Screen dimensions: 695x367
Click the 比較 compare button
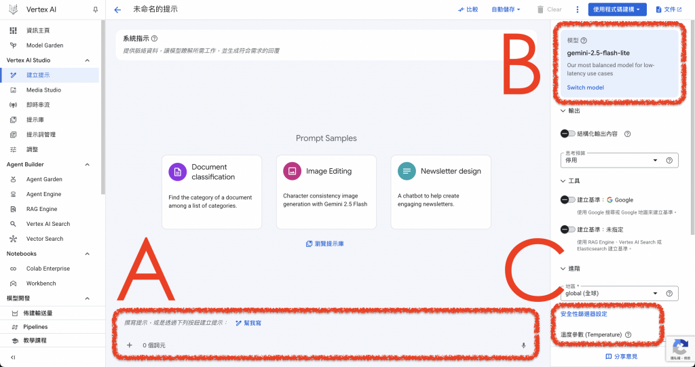[468, 9]
